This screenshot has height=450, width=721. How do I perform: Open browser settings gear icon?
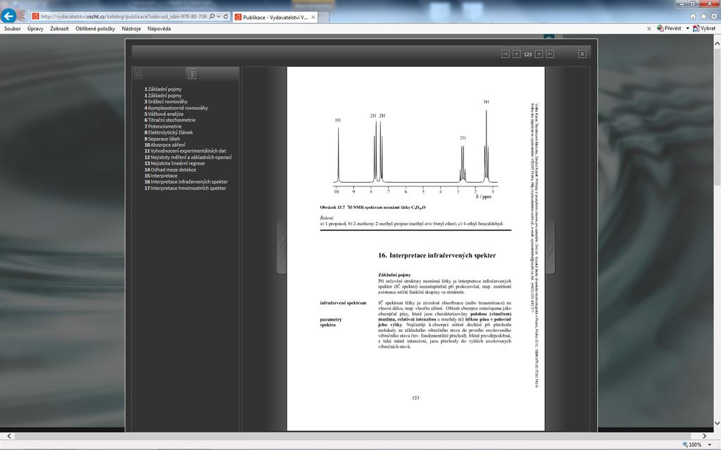(714, 17)
